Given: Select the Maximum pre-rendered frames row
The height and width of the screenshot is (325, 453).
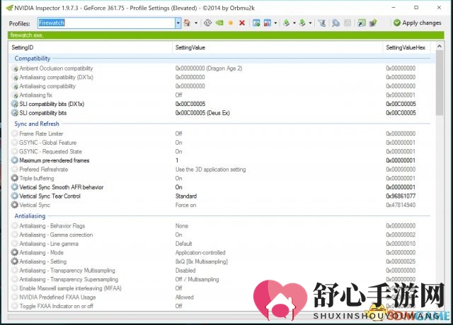Looking at the screenshot, I should 222,160.
